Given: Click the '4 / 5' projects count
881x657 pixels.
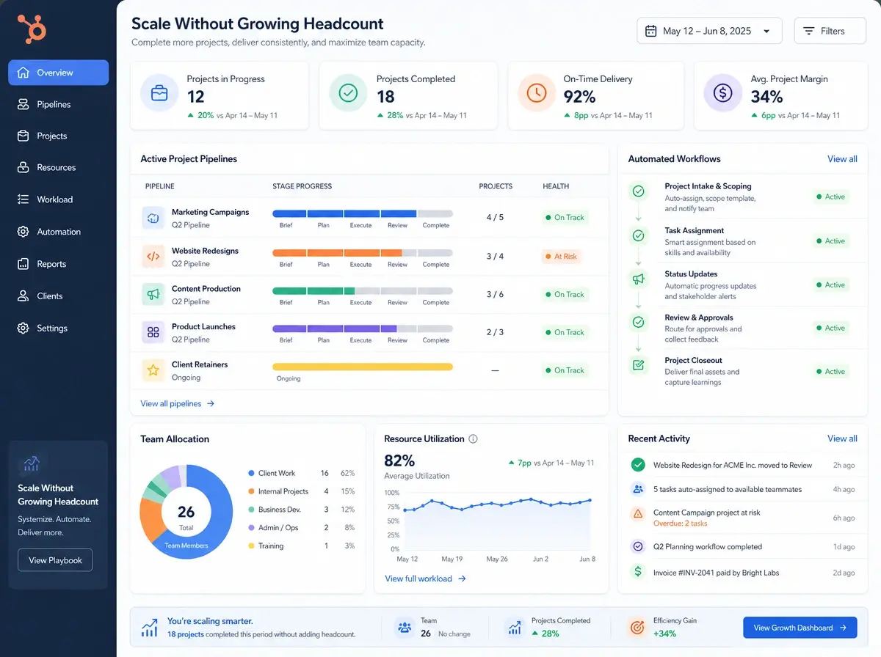Looking at the screenshot, I should 495,218.
